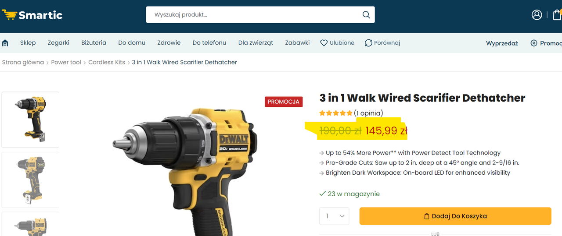Click the Power tool breadcrumb link
562x236 pixels.
[x=66, y=62]
